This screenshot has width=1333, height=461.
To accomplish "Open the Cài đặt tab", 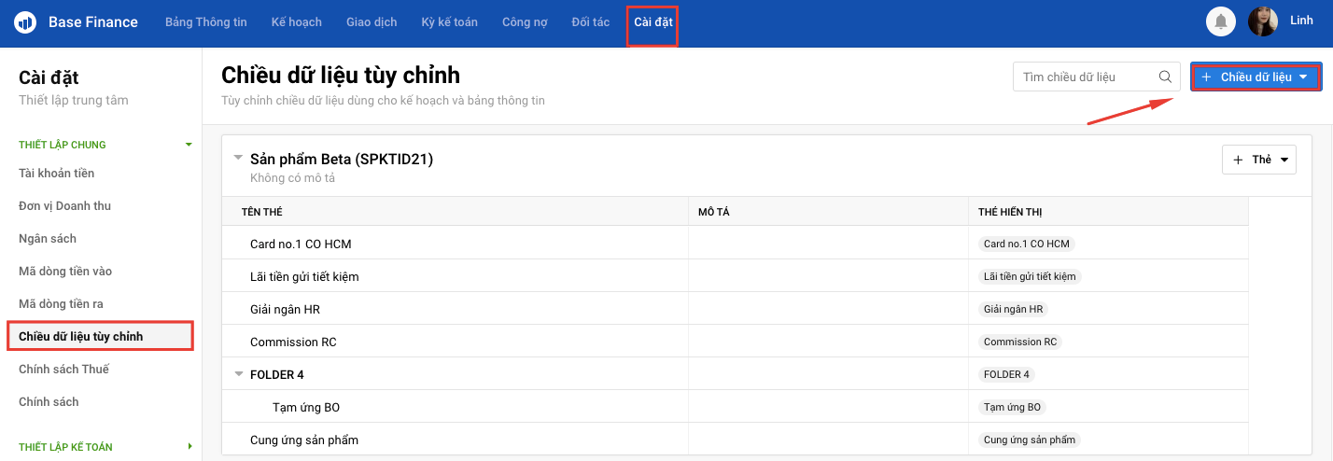I will [652, 21].
